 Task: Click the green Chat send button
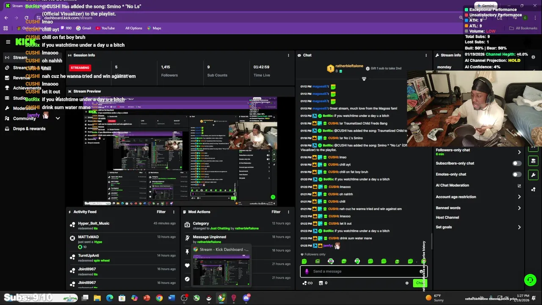419,283
